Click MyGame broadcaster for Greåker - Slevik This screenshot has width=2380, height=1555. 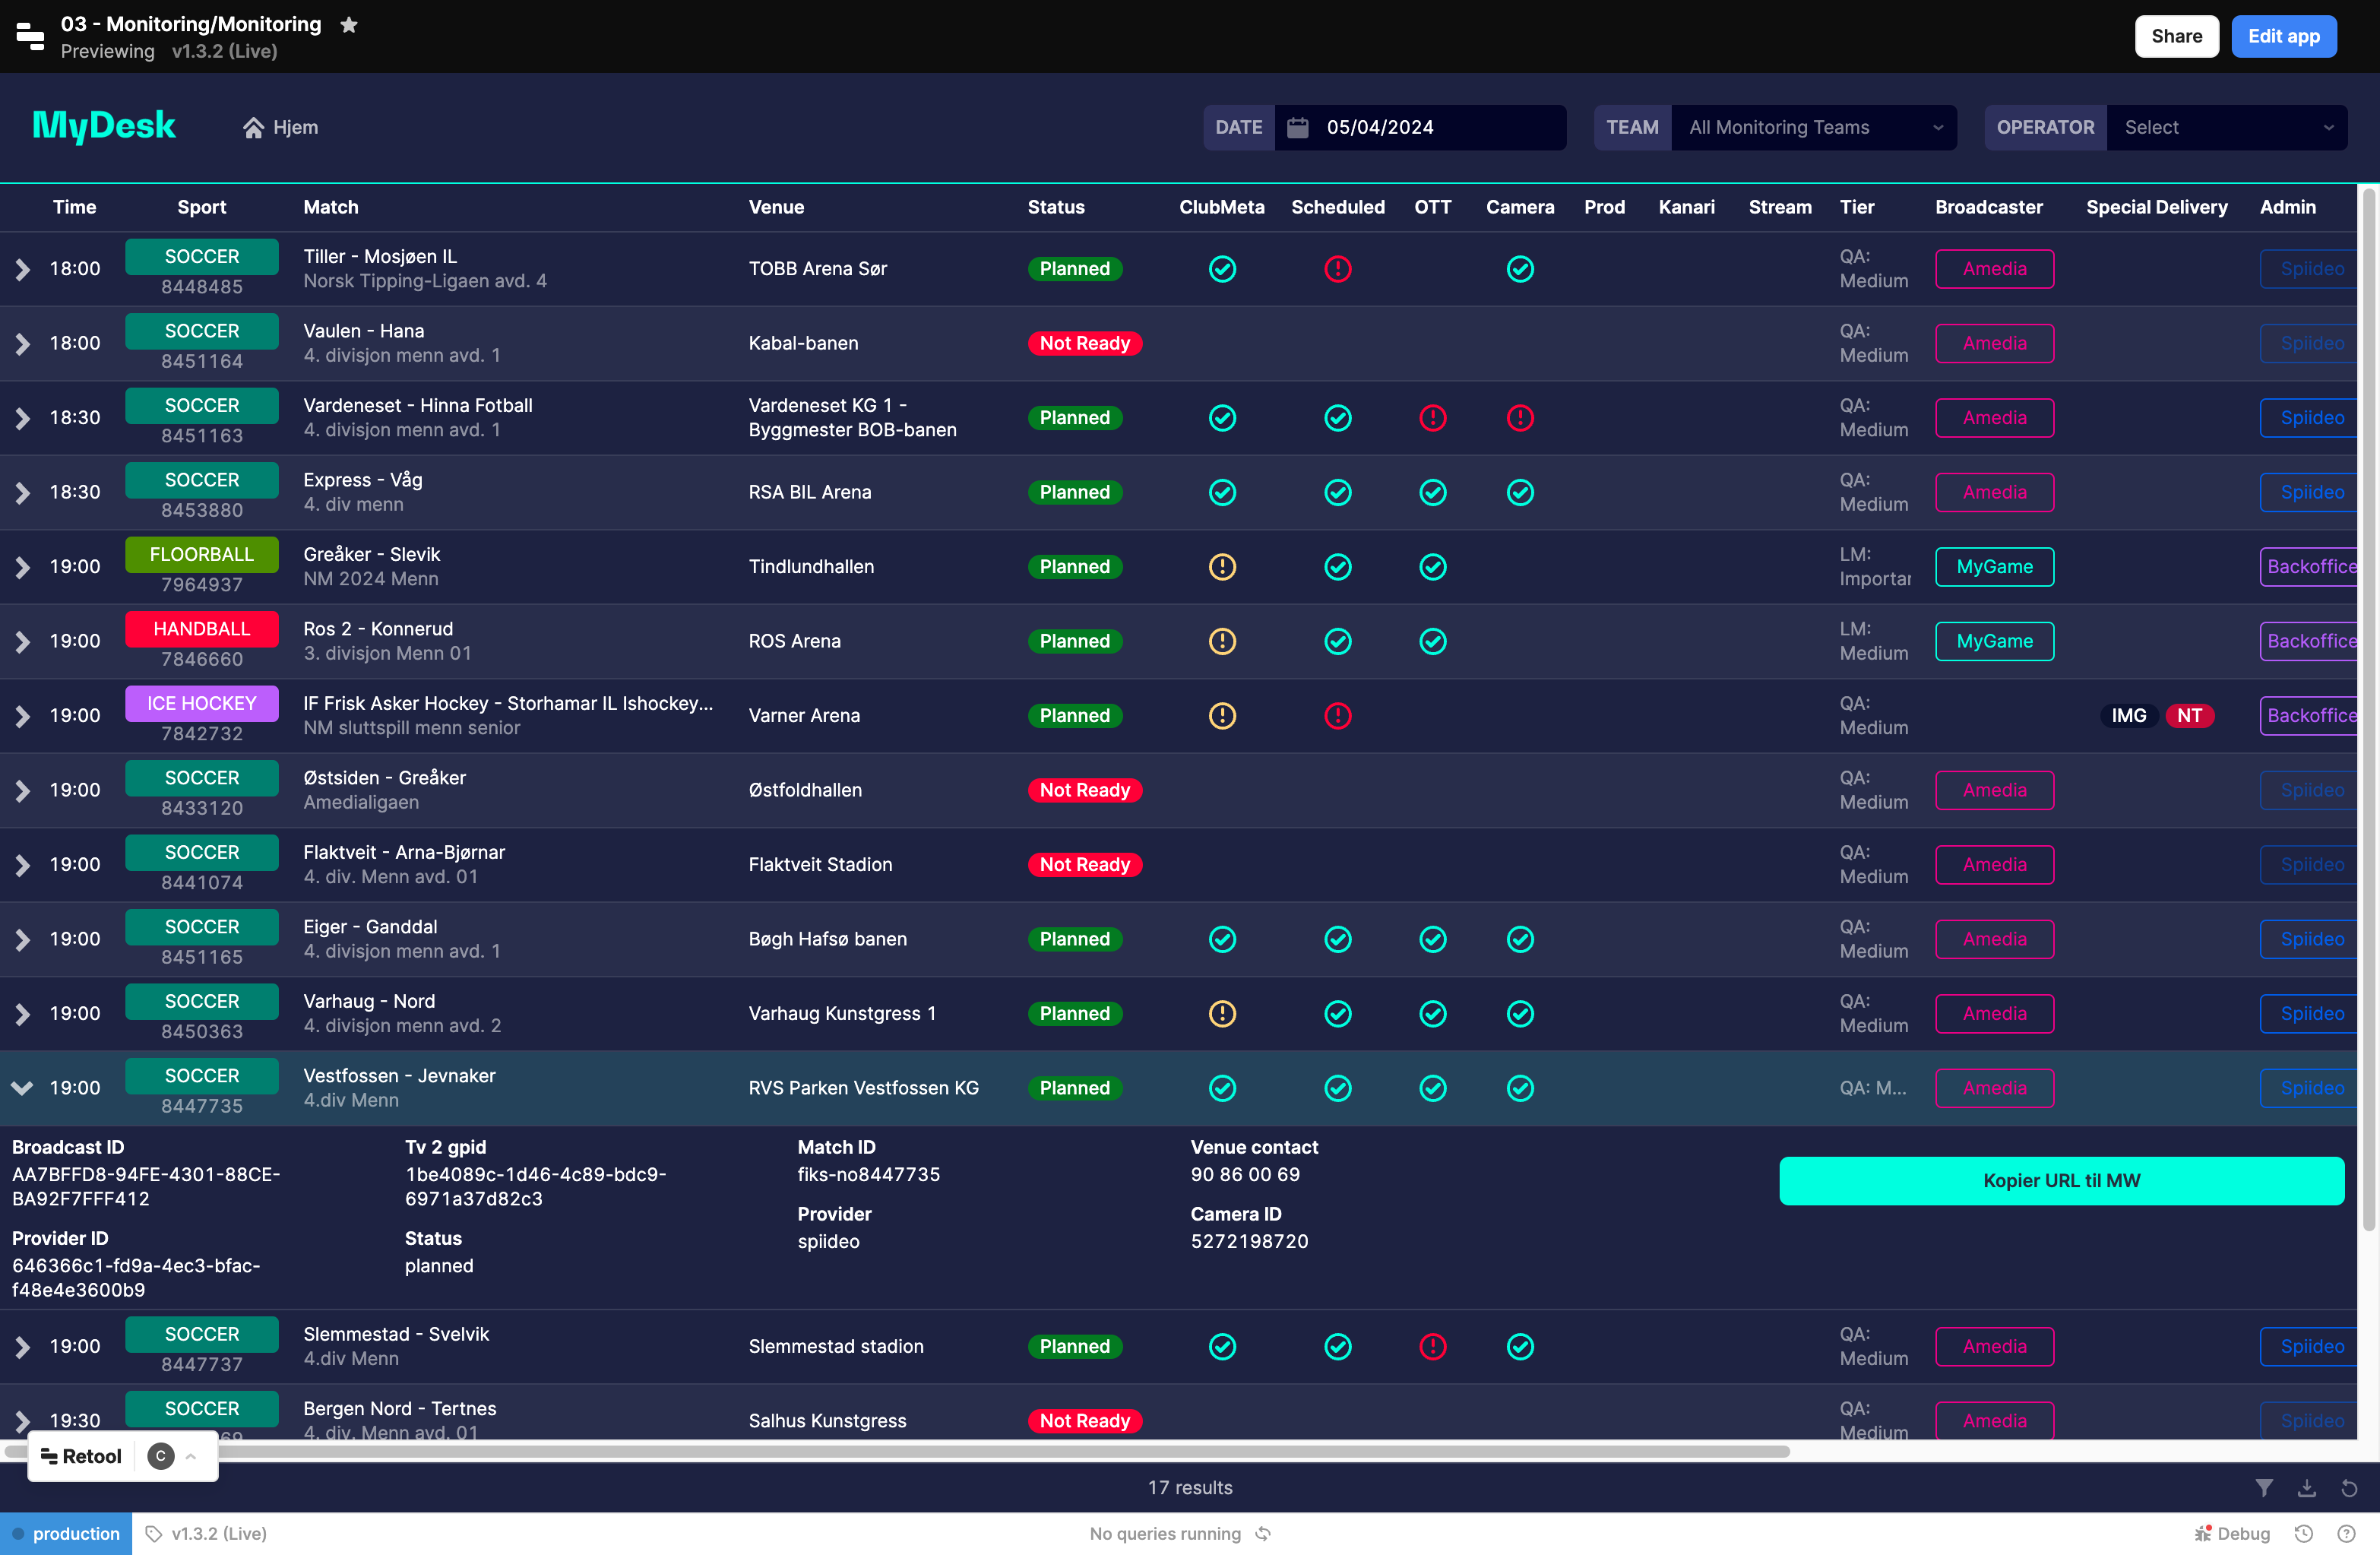[x=1995, y=567]
